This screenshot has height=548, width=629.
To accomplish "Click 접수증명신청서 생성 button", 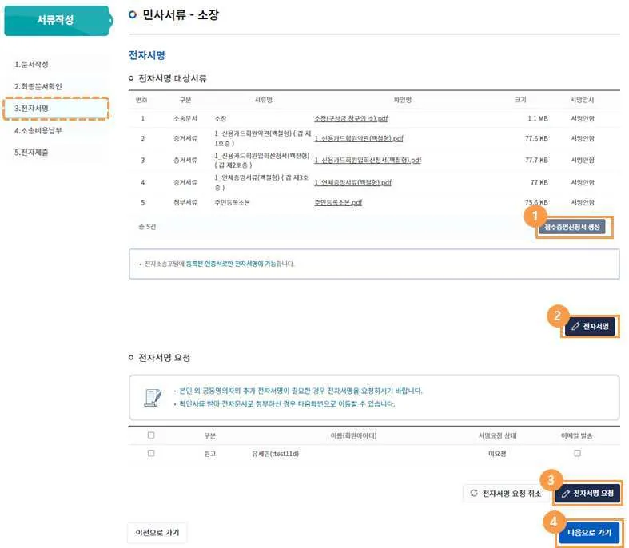I will coord(572,228).
